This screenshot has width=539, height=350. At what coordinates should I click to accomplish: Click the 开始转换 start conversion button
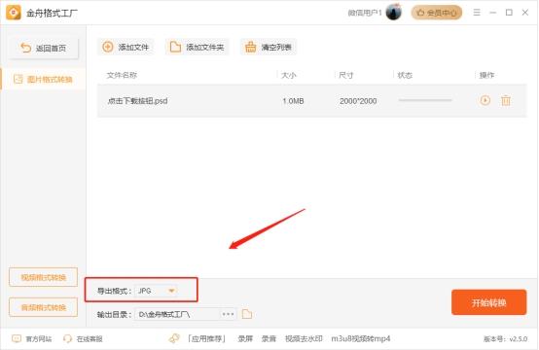(488, 302)
